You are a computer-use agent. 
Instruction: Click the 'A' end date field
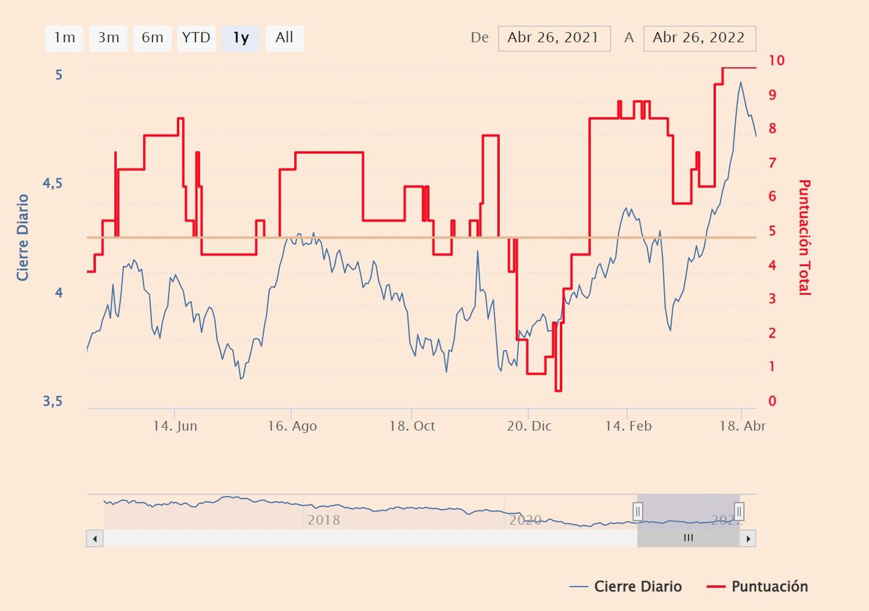(x=699, y=38)
